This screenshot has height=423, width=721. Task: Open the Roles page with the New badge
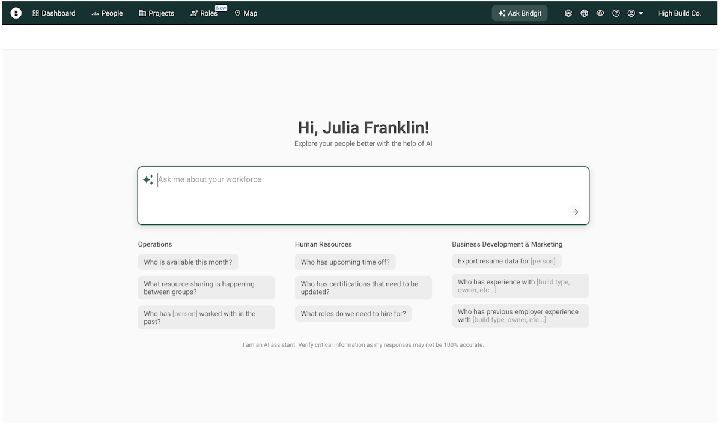coord(204,13)
